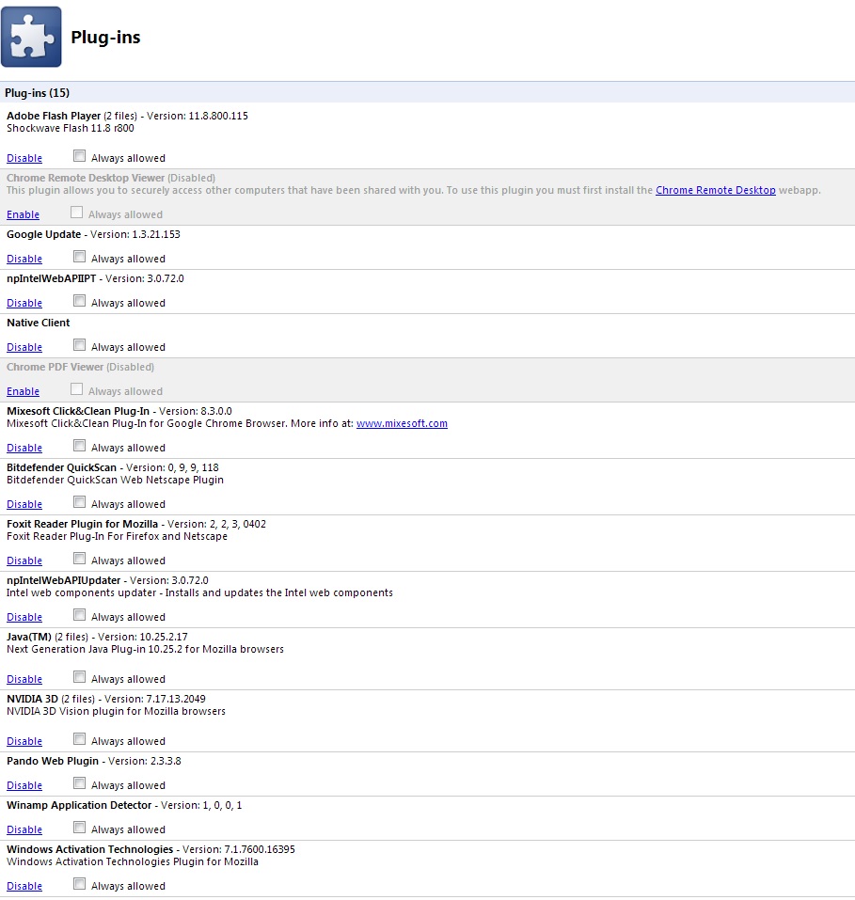Click Windows Activation Technologies Plugin for Mozilla text
Viewport: 855px width, 900px height.
132,861
